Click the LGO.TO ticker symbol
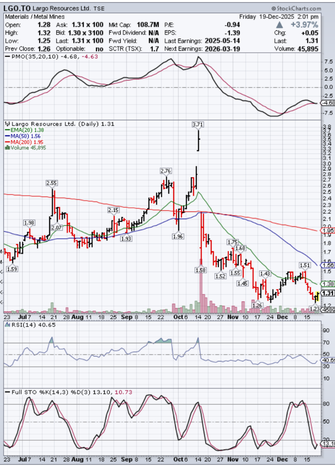335x467 pixels. pyautogui.click(x=16, y=8)
